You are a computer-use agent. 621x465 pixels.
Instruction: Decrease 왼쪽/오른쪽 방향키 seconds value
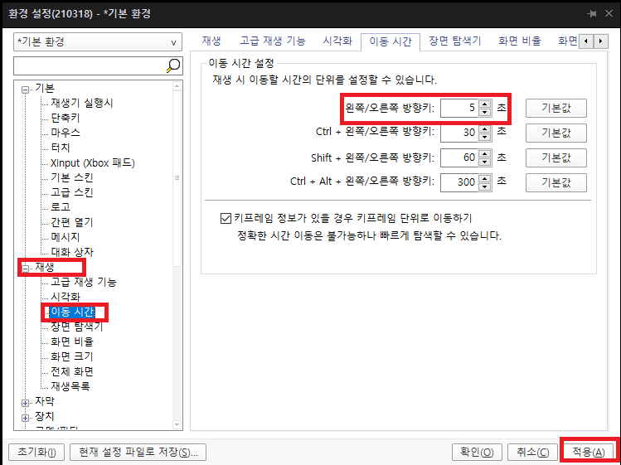484,112
